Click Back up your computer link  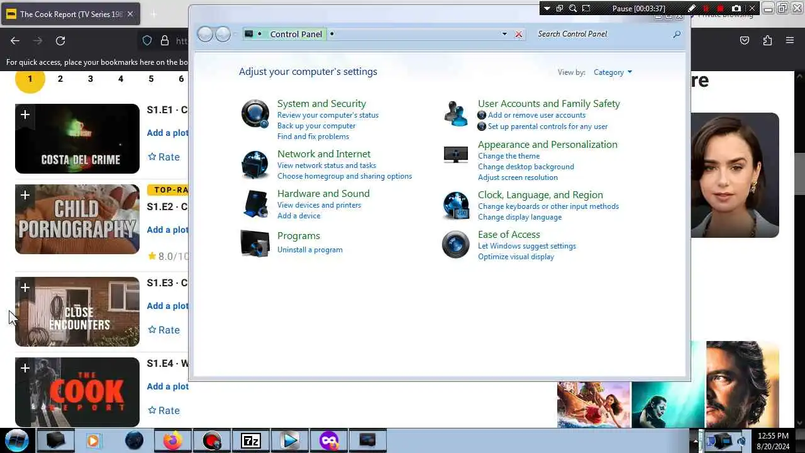point(316,126)
